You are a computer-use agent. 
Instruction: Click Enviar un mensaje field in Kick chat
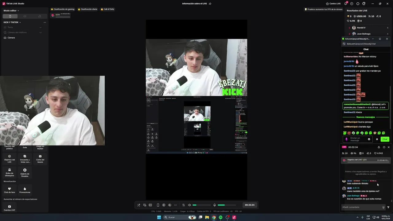pos(358,139)
